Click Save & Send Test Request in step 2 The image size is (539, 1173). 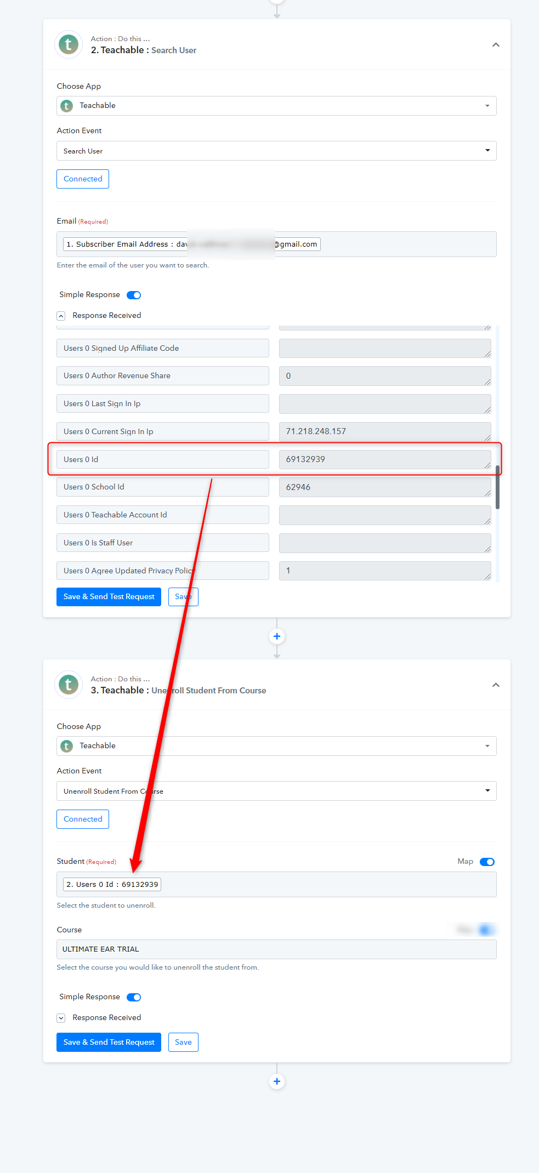pyautogui.click(x=109, y=597)
